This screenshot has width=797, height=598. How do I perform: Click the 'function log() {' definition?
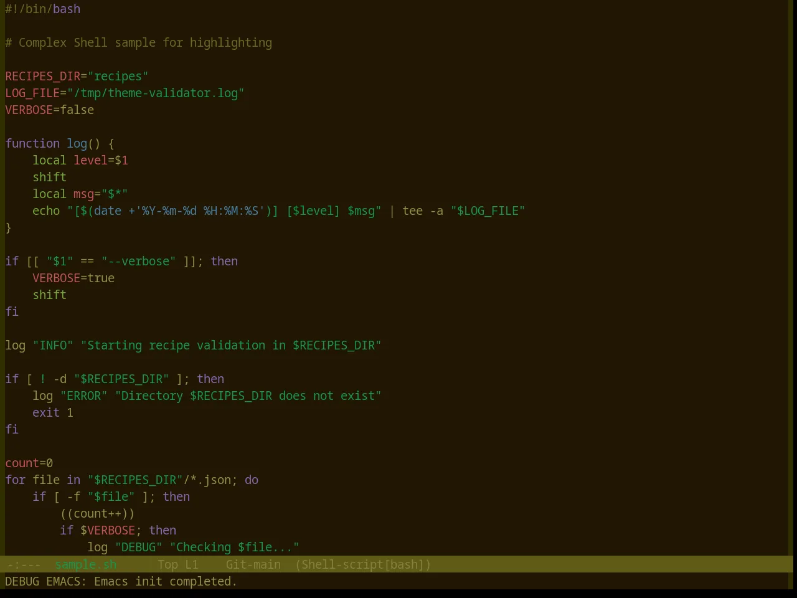60,143
